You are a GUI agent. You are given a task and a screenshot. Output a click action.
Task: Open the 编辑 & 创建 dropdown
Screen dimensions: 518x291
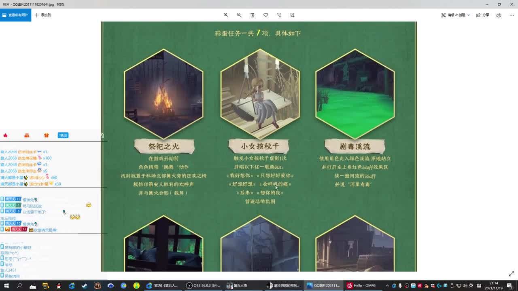[x=456, y=15]
